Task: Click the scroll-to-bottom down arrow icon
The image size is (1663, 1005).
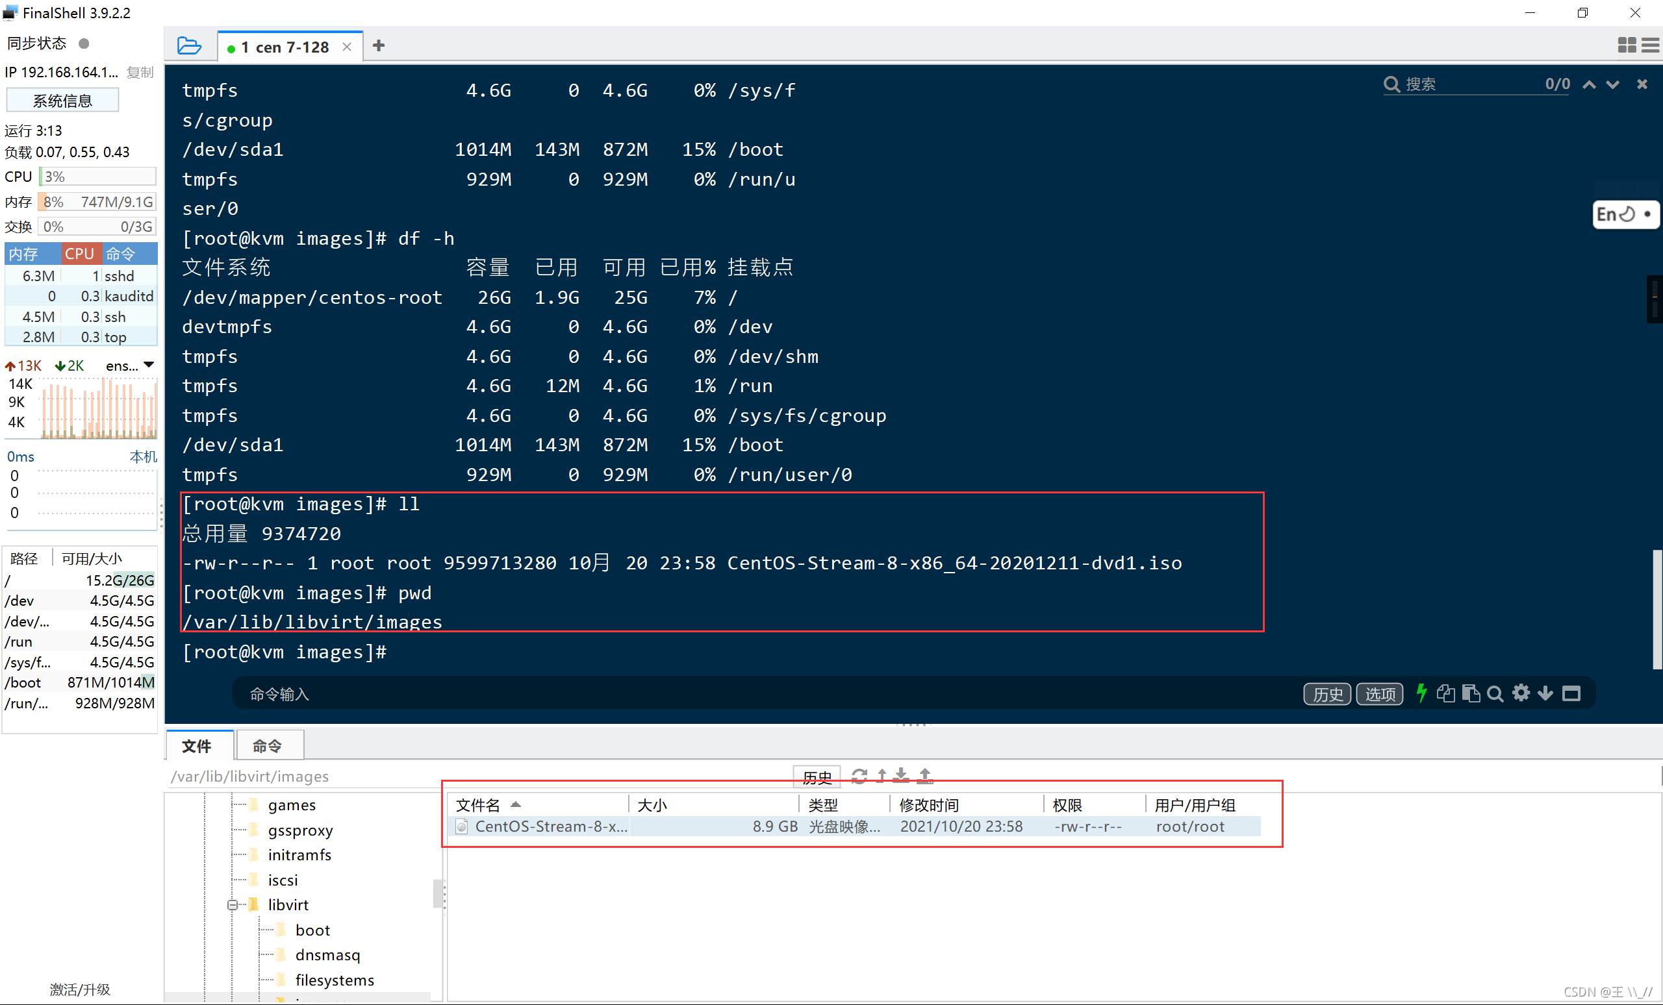Action: tap(1545, 693)
